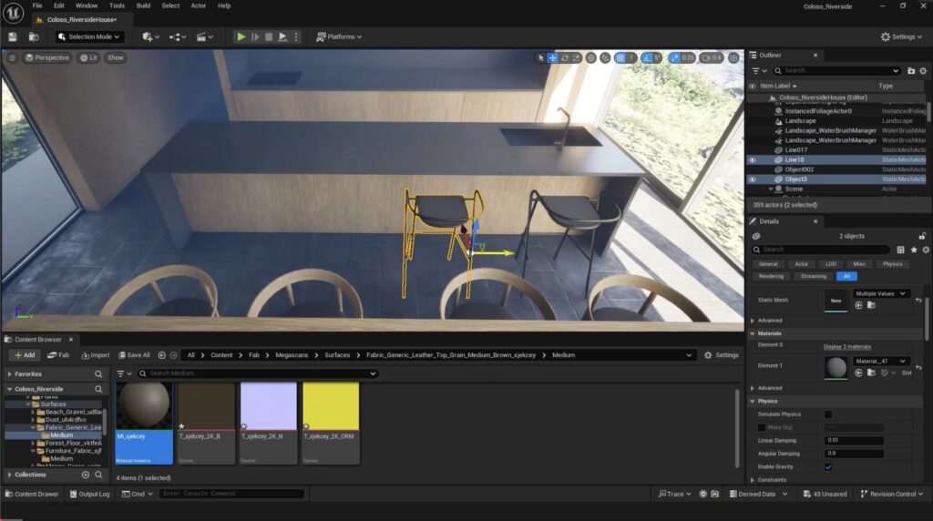Image resolution: width=933 pixels, height=521 pixels.
Task: Click the surface snapping icon in viewport toolbar
Action: (x=605, y=57)
